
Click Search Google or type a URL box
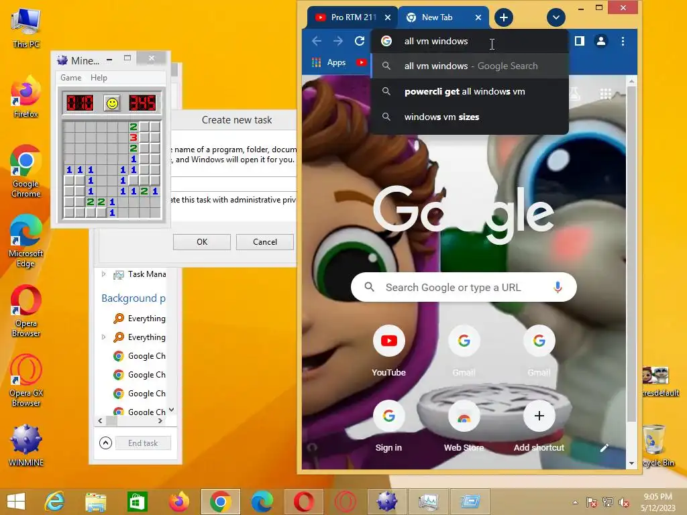[464, 287]
